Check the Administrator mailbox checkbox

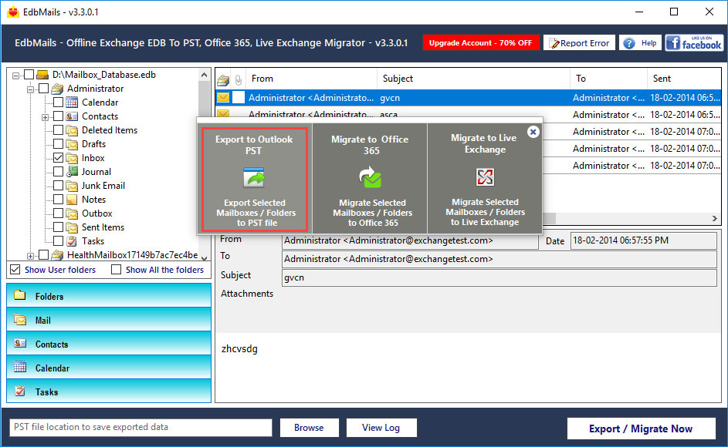pyautogui.click(x=43, y=88)
